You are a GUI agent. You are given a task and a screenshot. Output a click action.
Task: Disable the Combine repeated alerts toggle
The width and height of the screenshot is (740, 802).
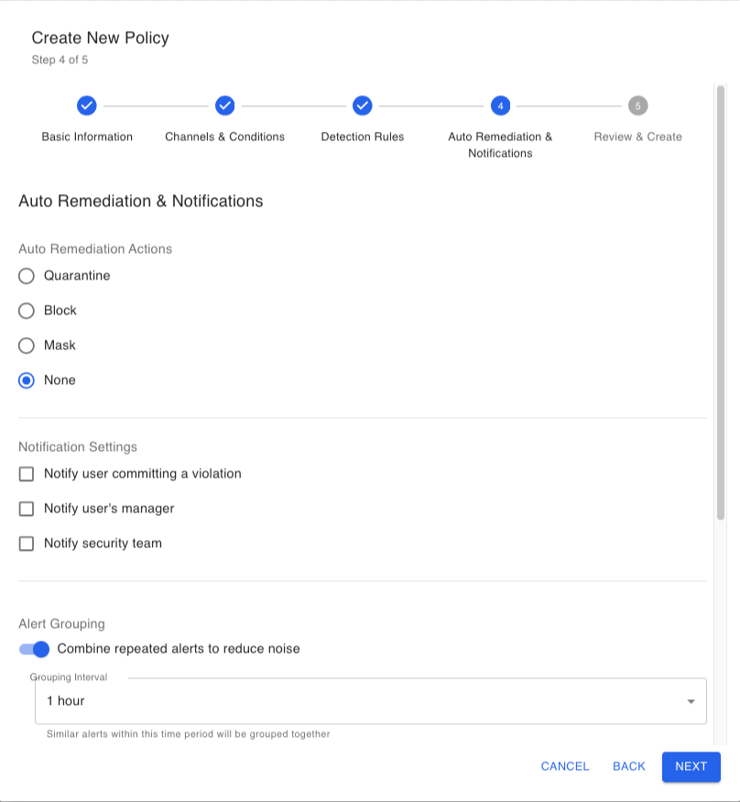(34, 649)
